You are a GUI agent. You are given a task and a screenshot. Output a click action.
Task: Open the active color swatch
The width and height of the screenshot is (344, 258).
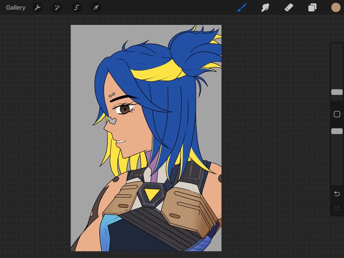pos(336,8)
